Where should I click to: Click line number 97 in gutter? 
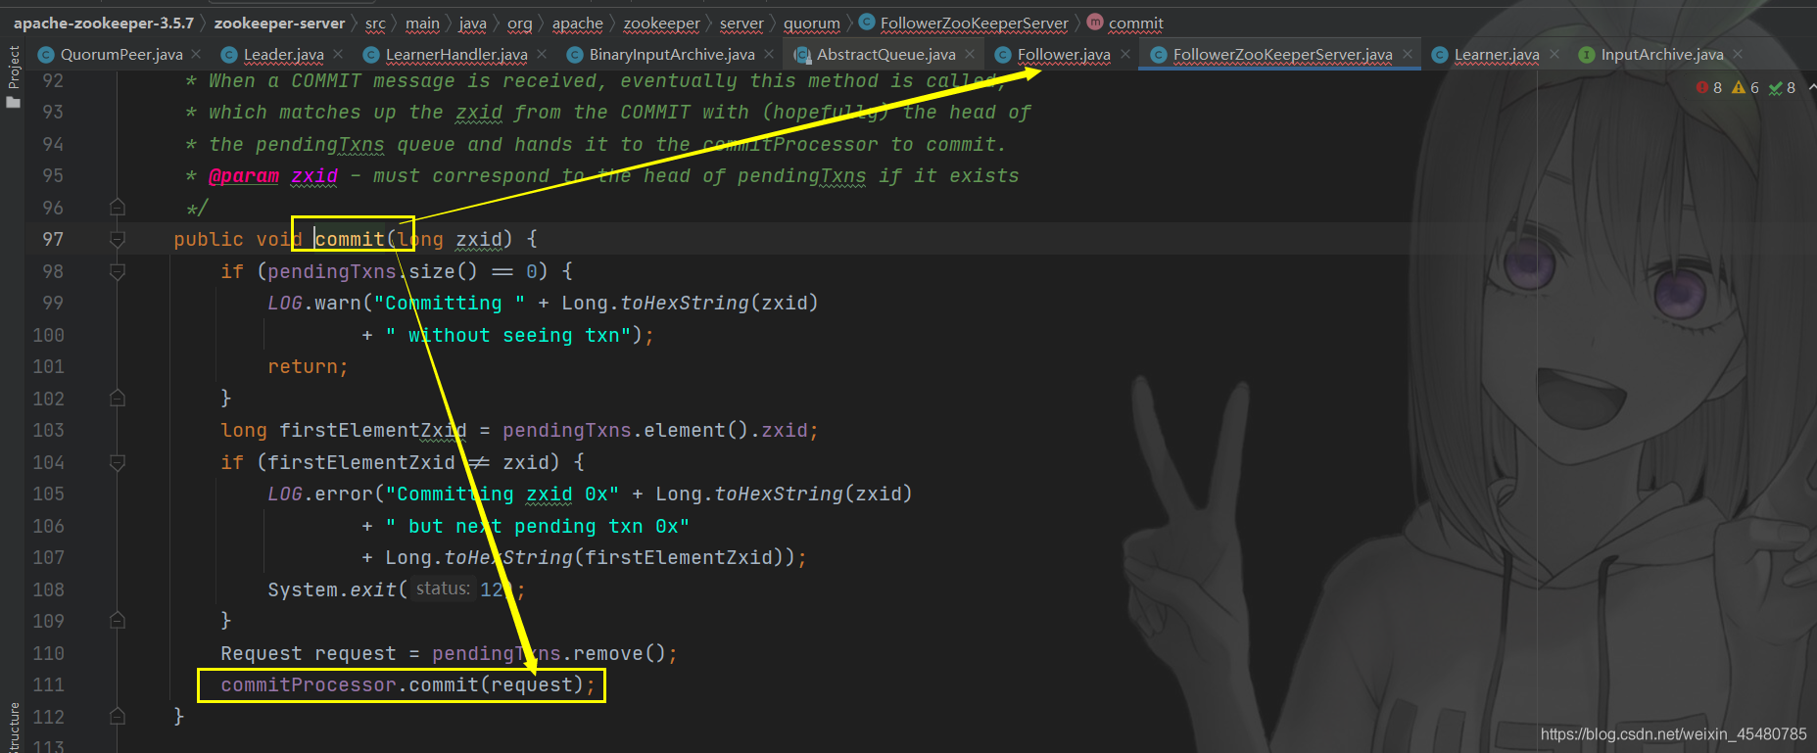53,239
